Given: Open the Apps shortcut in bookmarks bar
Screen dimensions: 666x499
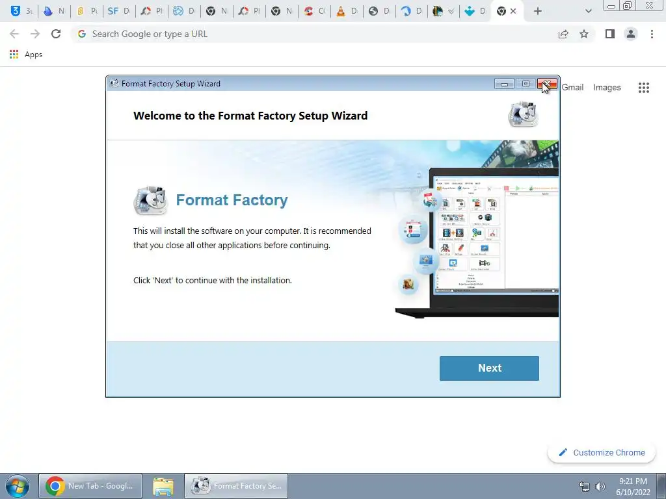Looking at the screenshot, I should (26, 55).
